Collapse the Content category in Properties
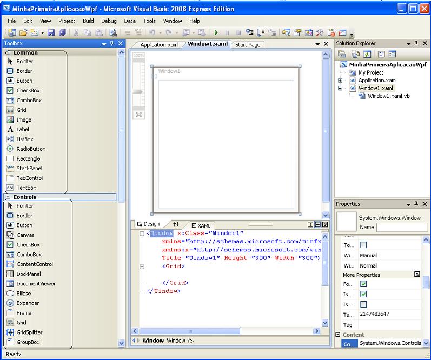The image size is (431, 360). [337, 335]
